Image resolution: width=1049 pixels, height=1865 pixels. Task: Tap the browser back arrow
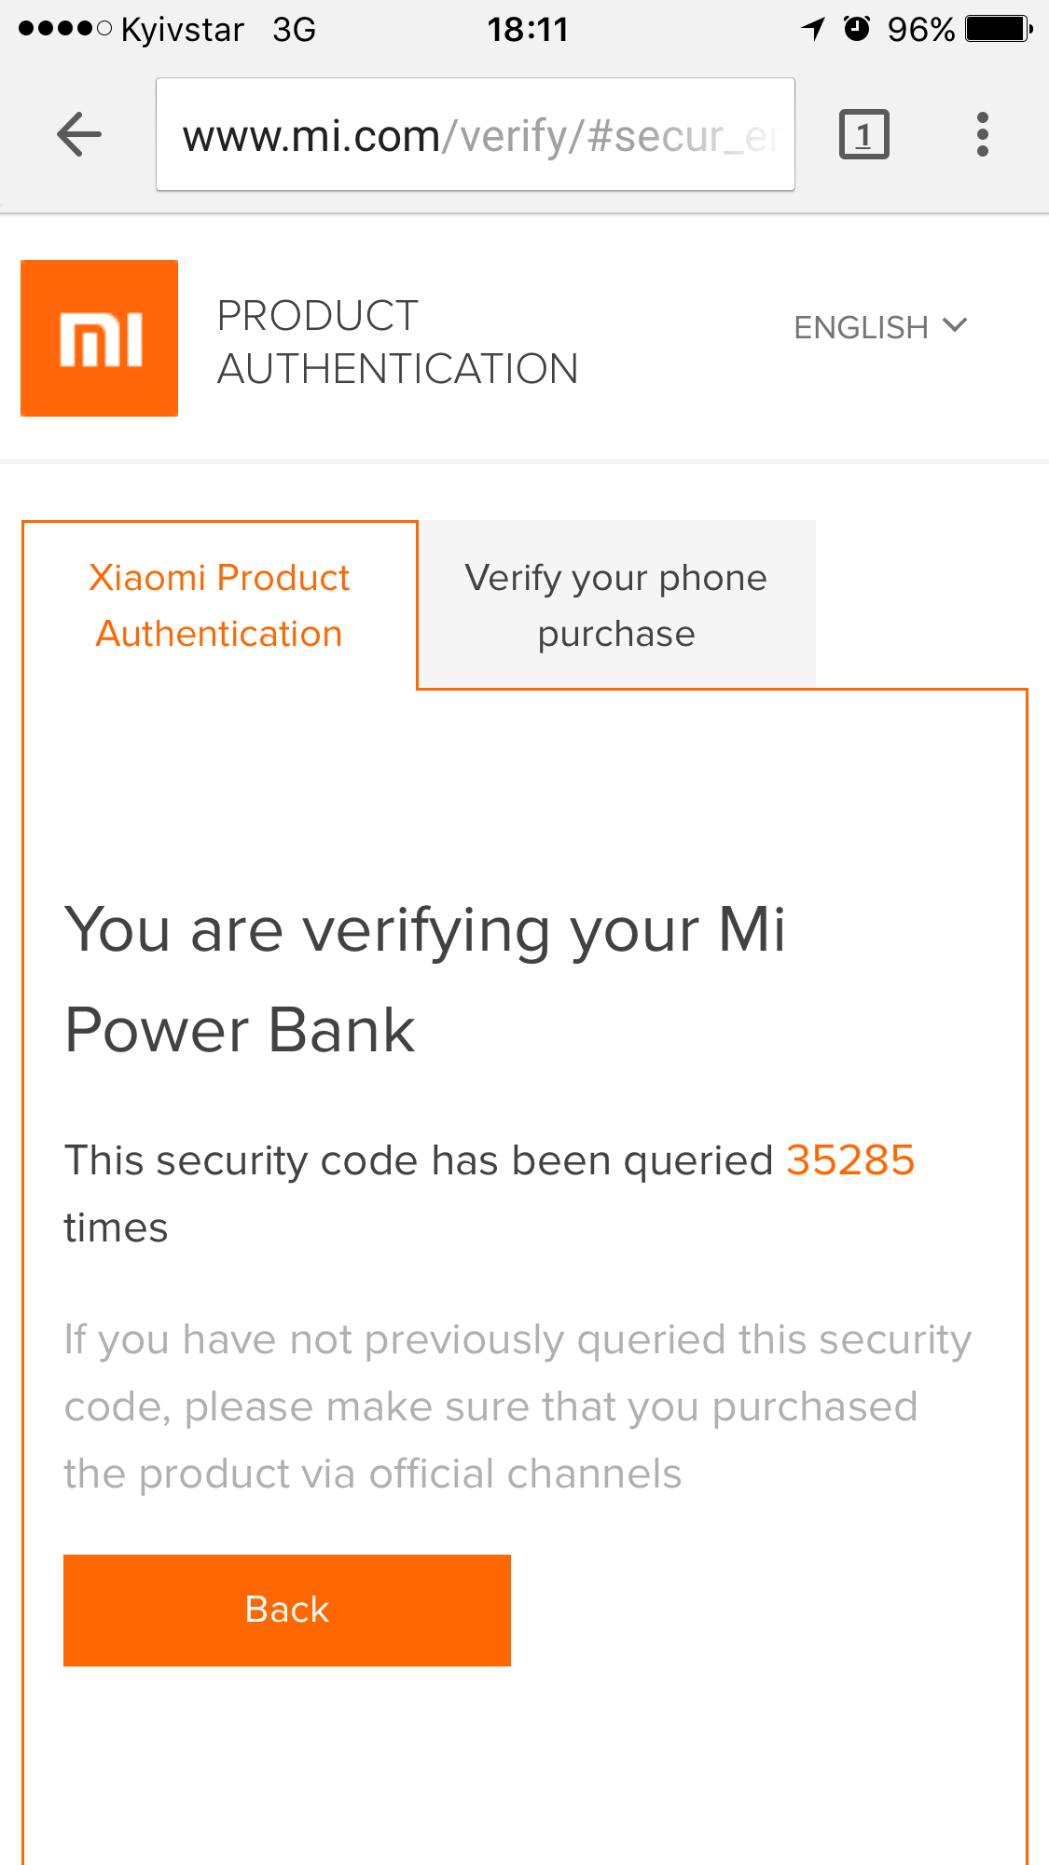point(79,135)
